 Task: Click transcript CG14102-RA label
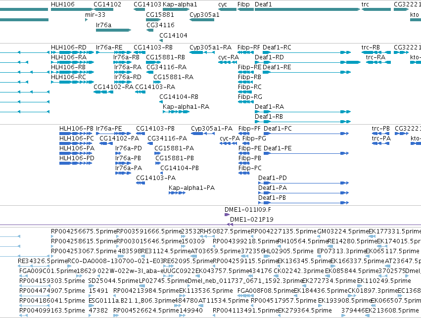(x=114, y=87)
